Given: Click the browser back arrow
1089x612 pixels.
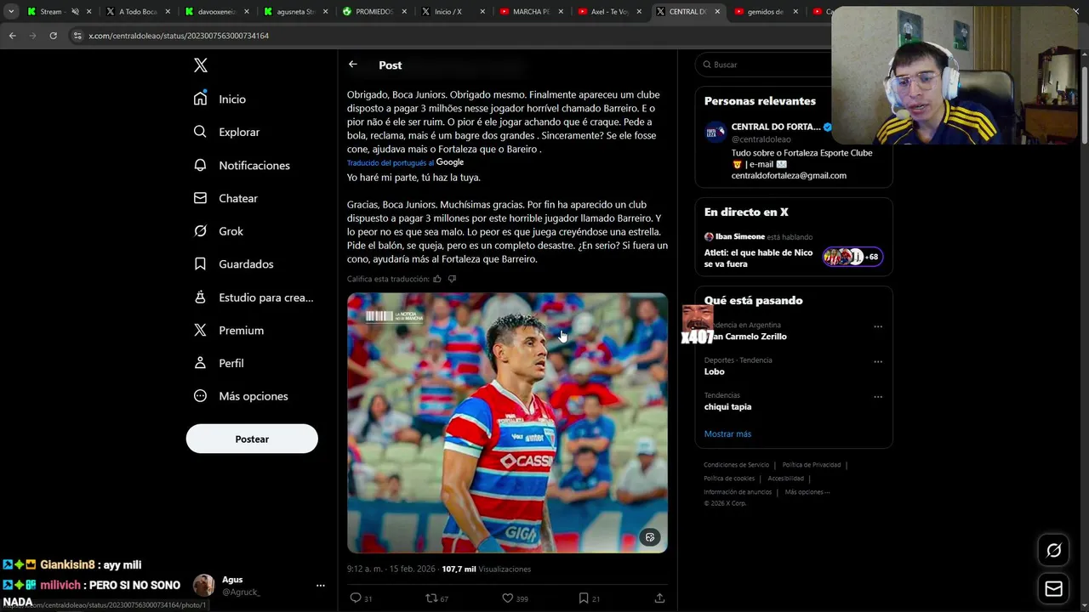Looking at the screenshot, I should pyautogui.click(x=12, y=36).
